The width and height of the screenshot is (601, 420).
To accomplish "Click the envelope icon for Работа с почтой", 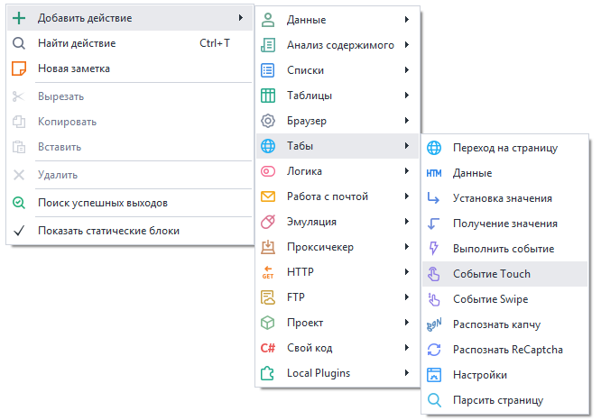I will coord(268,196).
